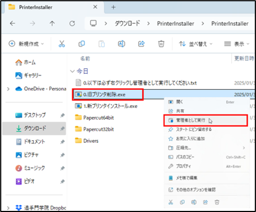Screen dimensions: 256x212
Task: Select 1.新プリンタインストール.exe file
Action: 106,106
